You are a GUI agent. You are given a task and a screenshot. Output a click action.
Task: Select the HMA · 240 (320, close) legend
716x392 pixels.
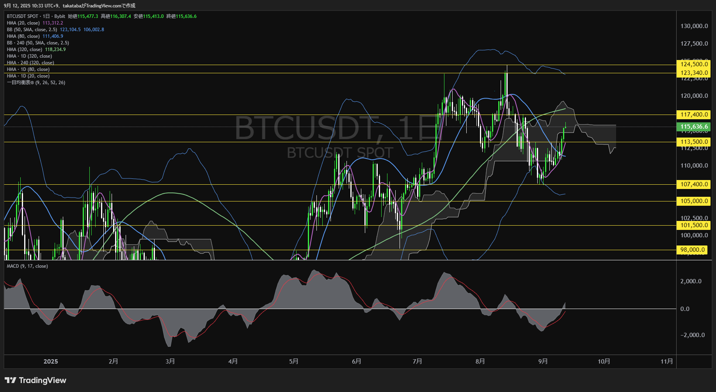click(x=30, y=63)
